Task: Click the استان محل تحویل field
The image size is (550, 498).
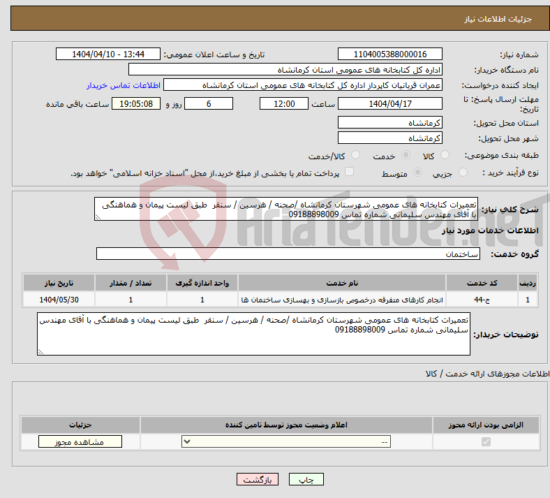Action: point(390,122)
